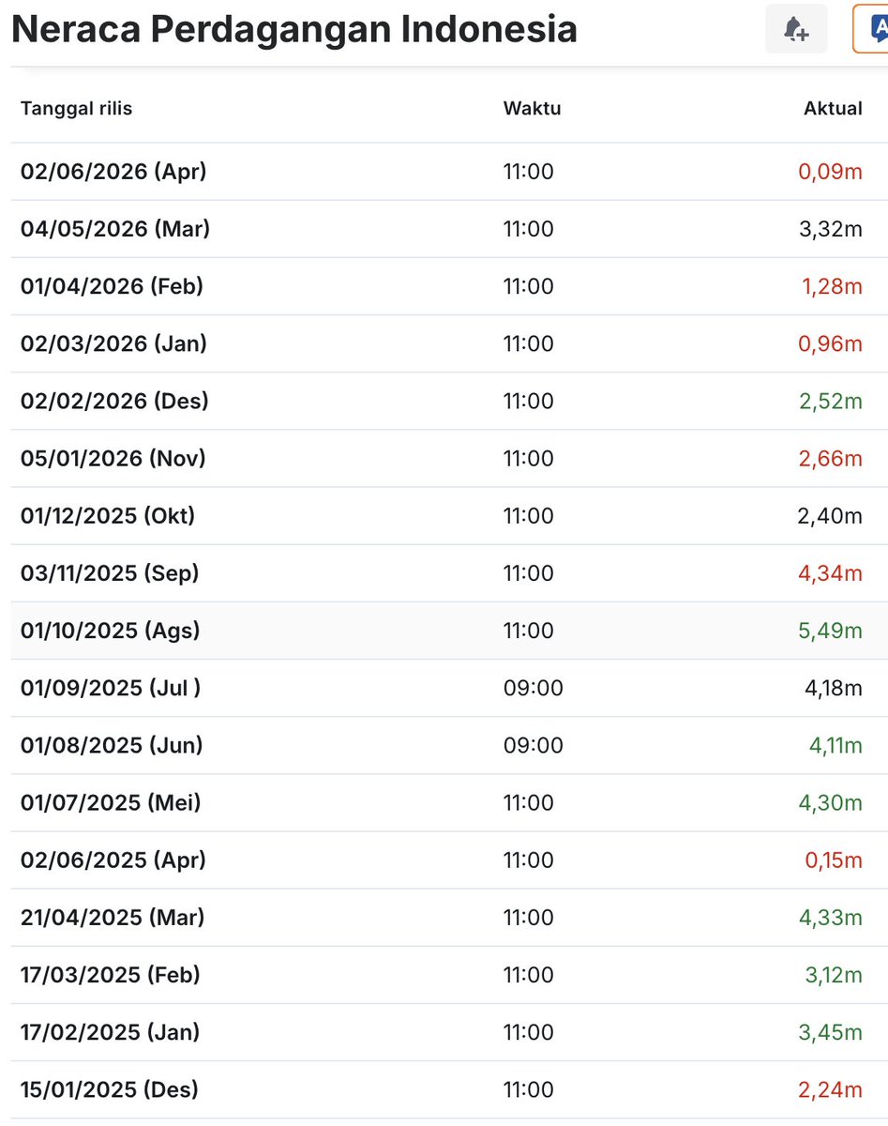The height and width of the screenshot is (1126, 888).
Task: Click the bell alert icon button
Action: (796, 29)
